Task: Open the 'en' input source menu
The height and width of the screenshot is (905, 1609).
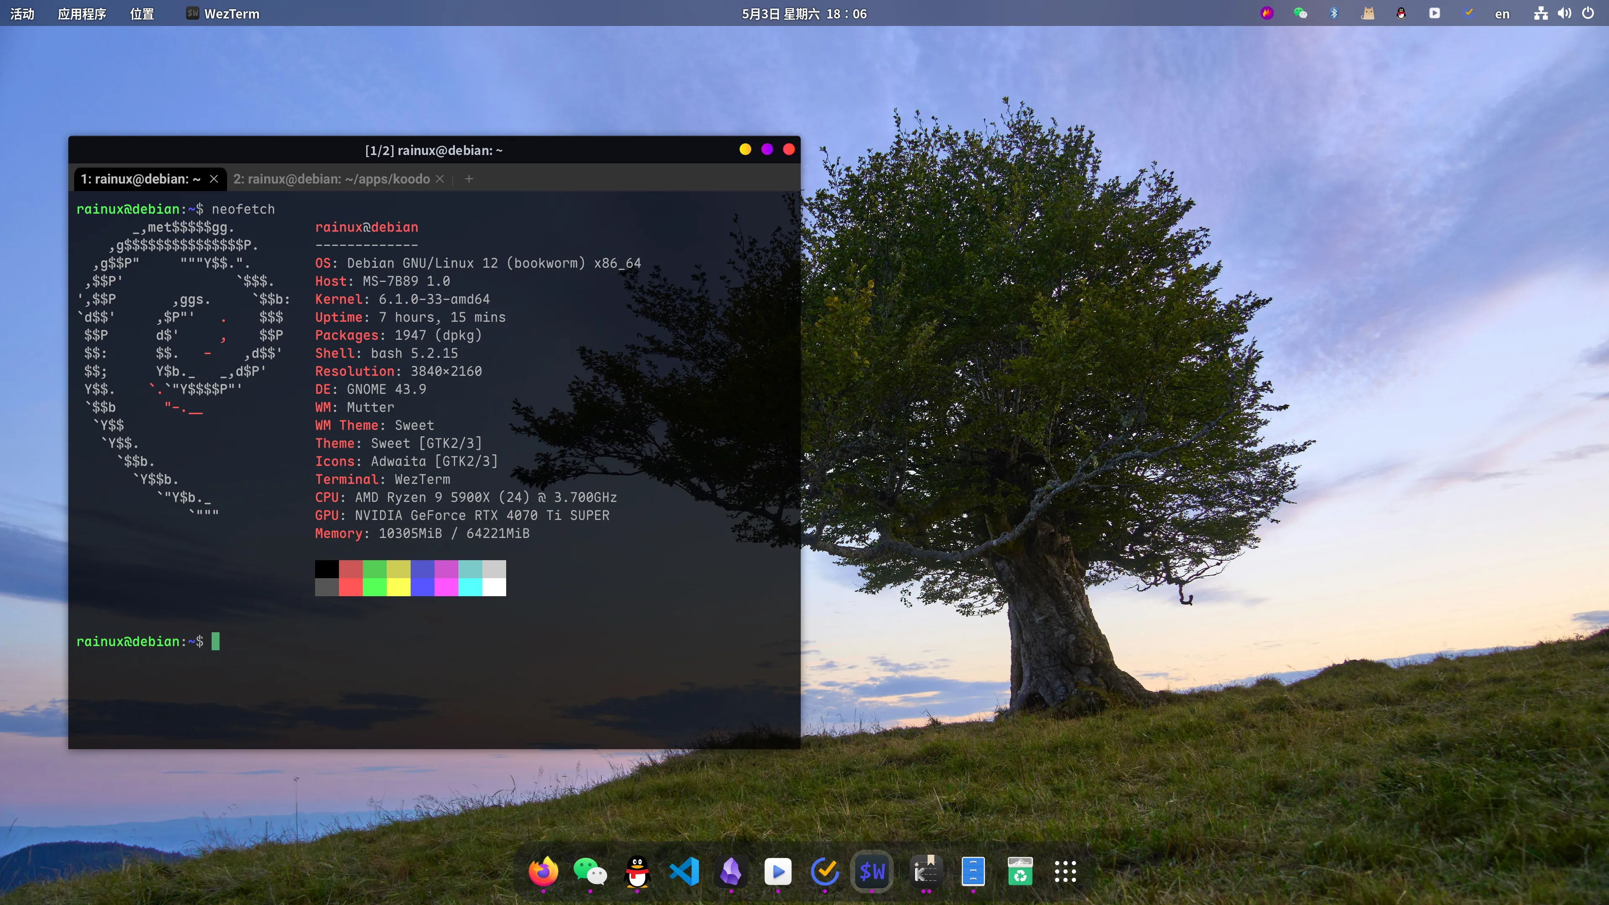Action: click(x=1502, y=14)
